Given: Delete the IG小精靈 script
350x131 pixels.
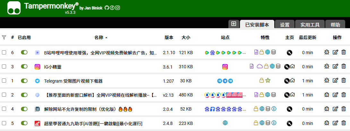Looking at the screenshot, I should [344, 66].
